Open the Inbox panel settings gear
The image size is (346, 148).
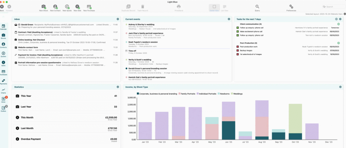coord(118,19)
